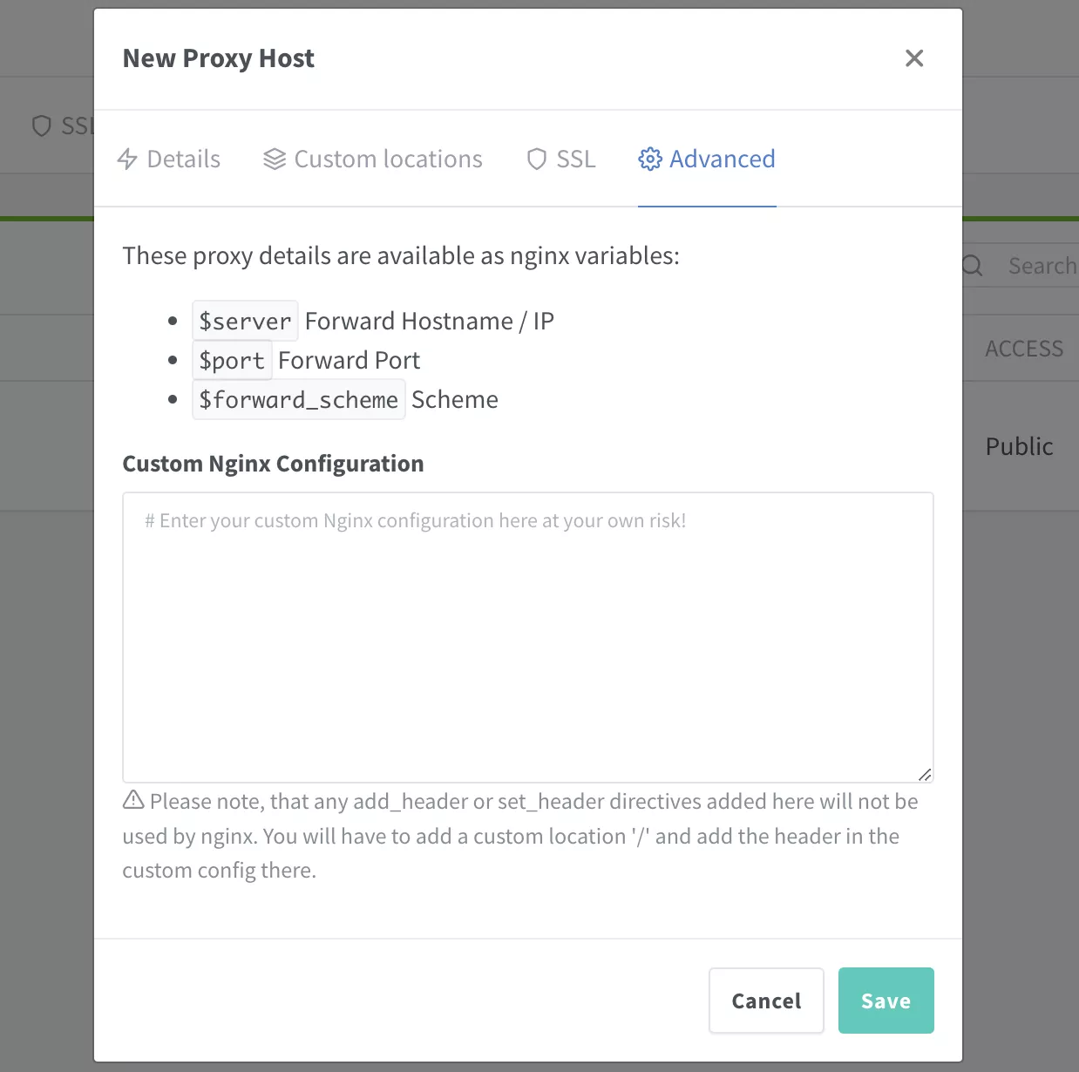Cancel the new proxy host

click(x=766, y=1001)
